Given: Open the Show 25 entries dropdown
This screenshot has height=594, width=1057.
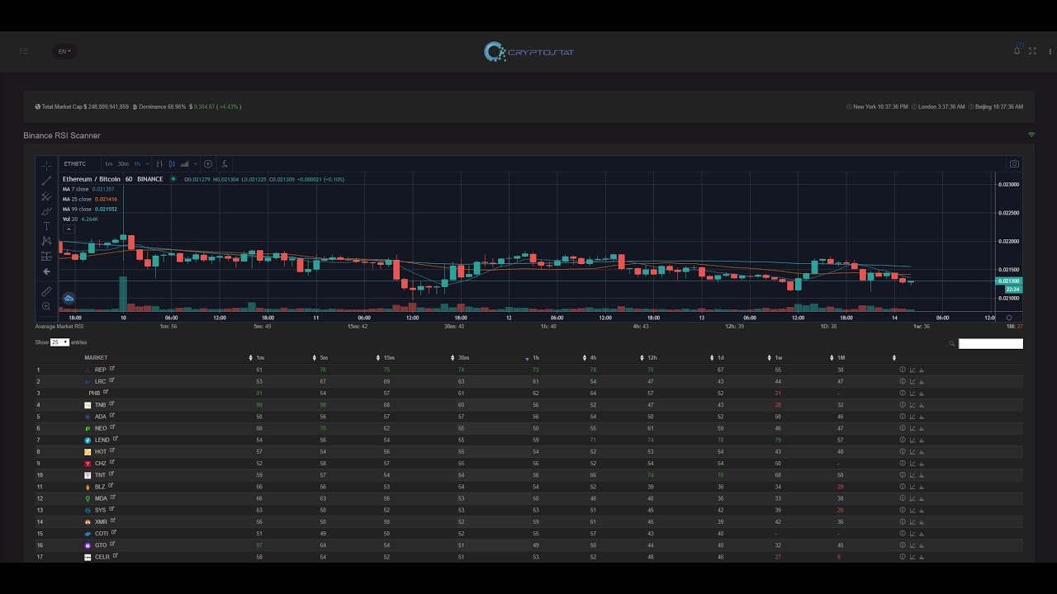Looking at the screenshot, I should pyautogui.click(x=59, y=342).
